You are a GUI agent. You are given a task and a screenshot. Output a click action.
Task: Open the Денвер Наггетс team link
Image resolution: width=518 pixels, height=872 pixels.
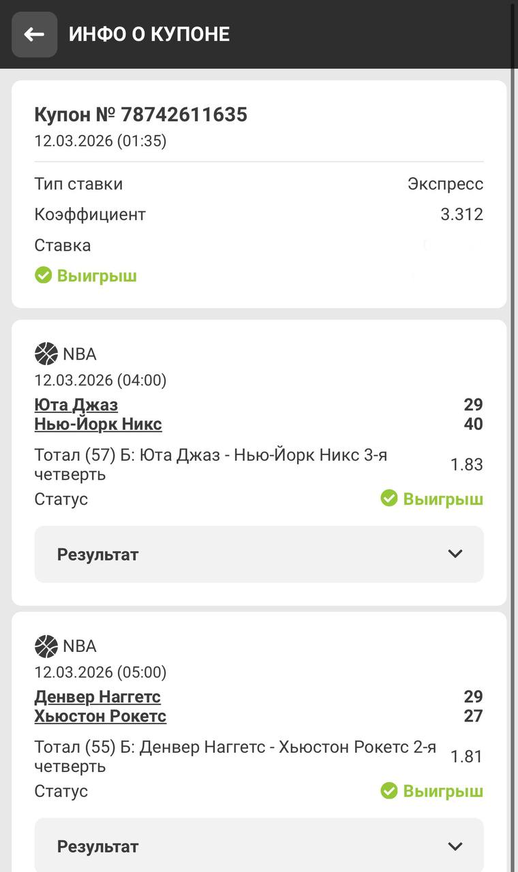tap(97, 697)
